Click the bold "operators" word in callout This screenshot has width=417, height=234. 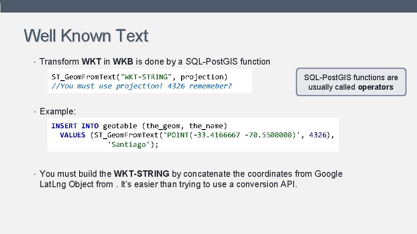(x=375, y=87)
